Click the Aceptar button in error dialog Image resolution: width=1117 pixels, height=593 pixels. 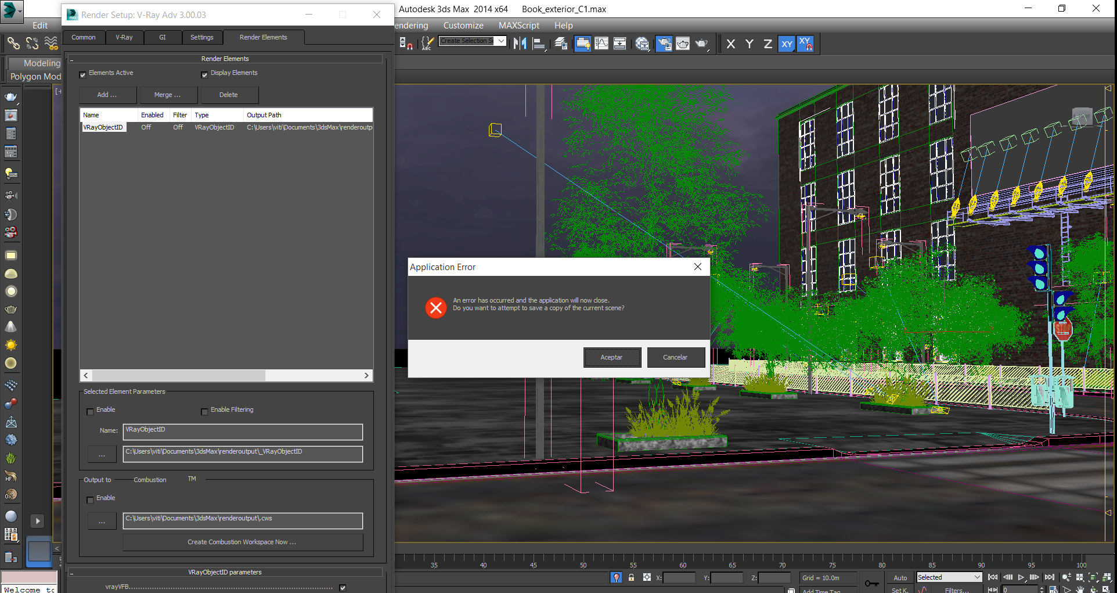[612, 357]
